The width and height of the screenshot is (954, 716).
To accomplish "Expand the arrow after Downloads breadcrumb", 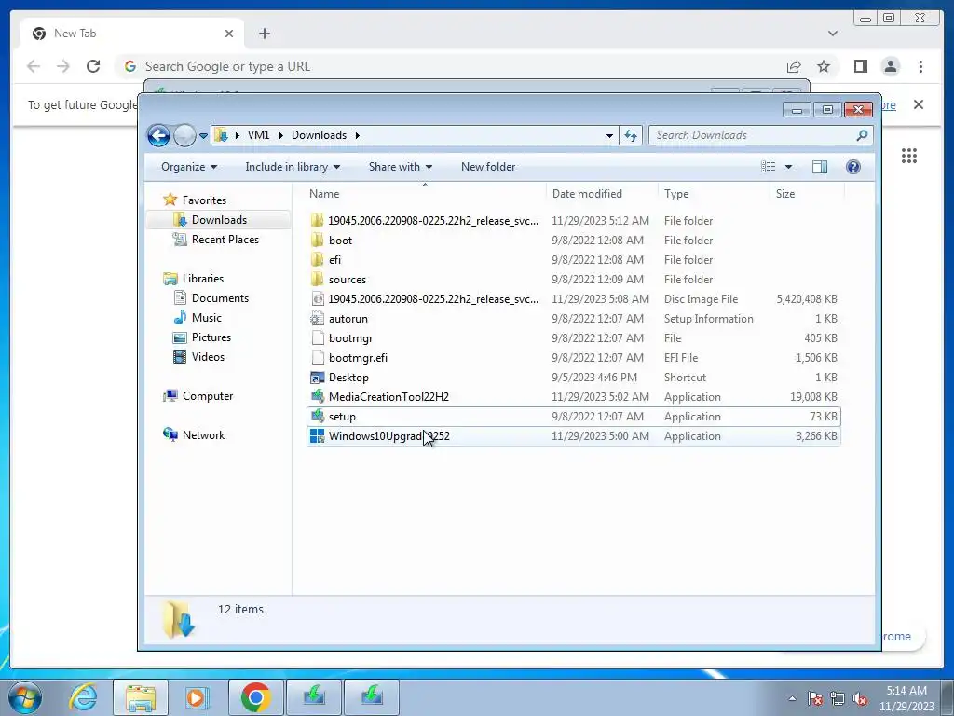I will coord(357,135).
